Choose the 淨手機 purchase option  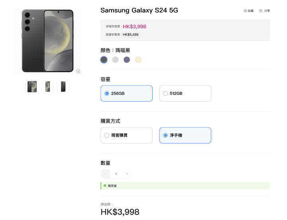[185, 135]
